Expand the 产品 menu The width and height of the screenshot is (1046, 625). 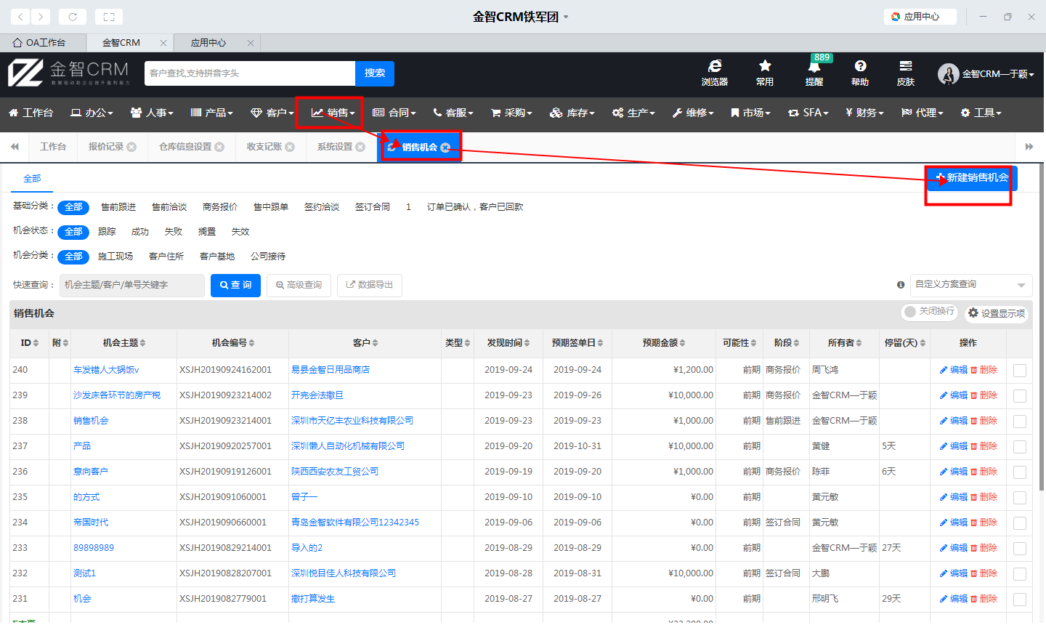[x=211, y=113]
